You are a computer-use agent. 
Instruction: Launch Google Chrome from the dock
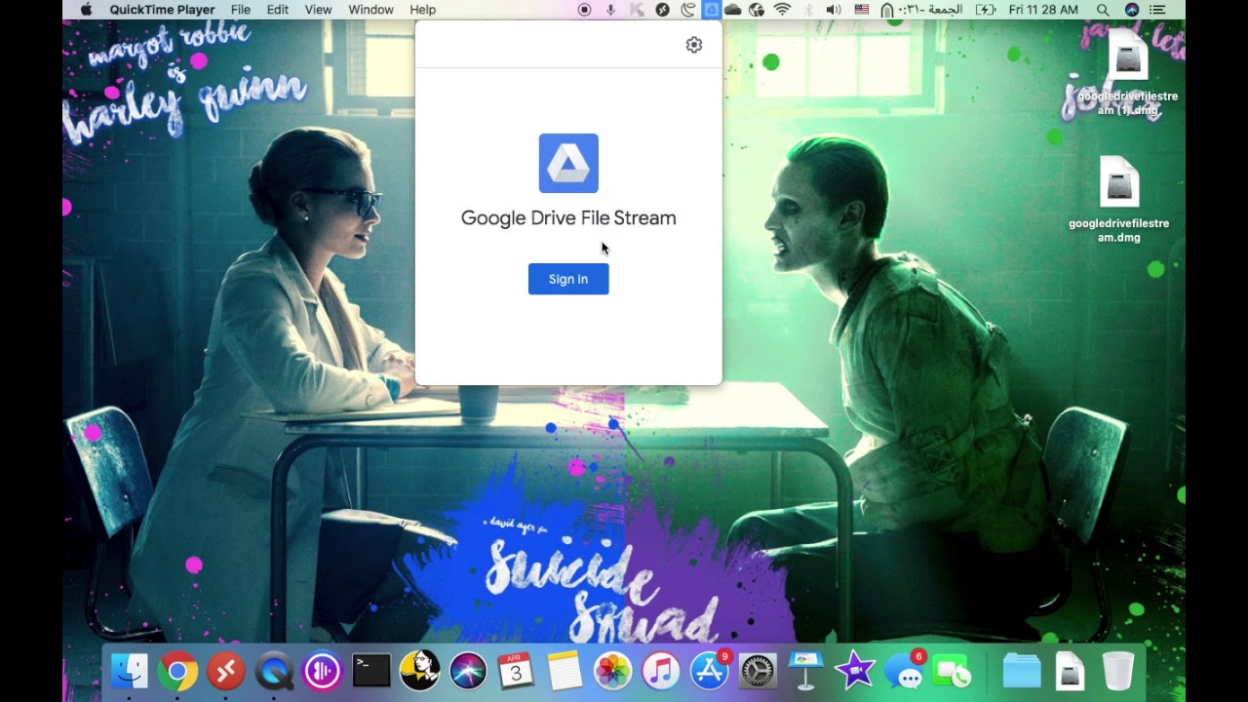[178, 671]
